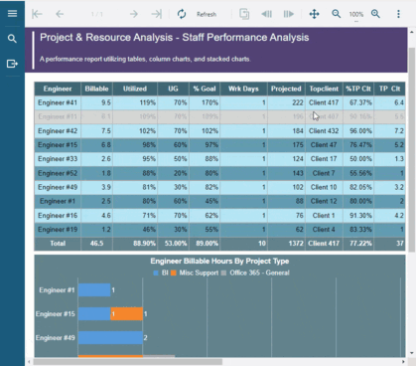Select the Engineer #52 cell
Image resolution: width=416 pixels, height=366 pixels.
coord(58,173)
